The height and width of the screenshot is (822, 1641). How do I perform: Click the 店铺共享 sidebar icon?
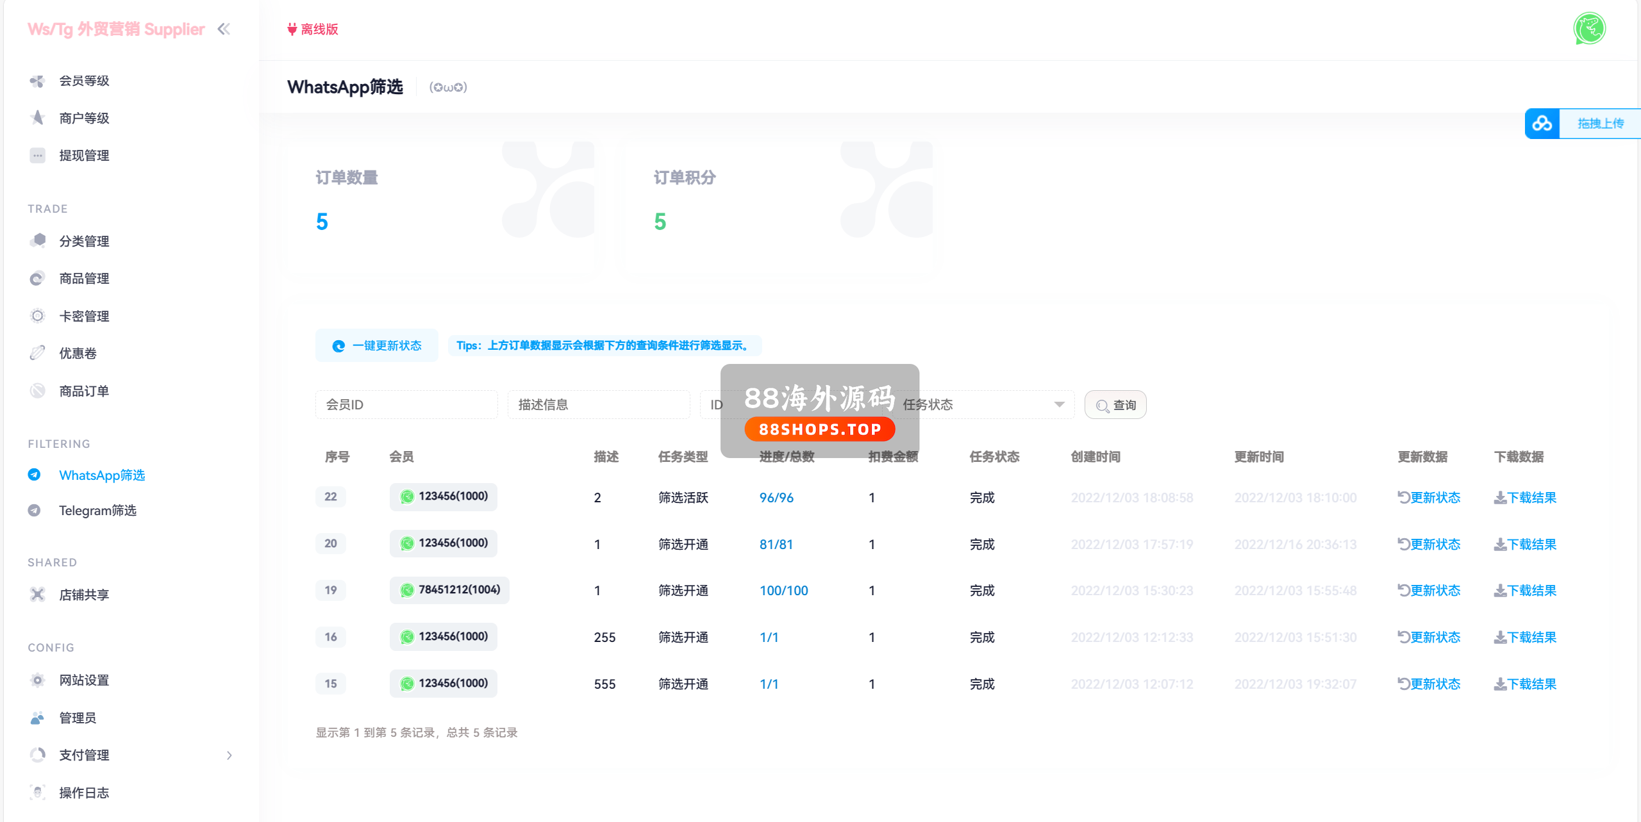click(37, 595)
